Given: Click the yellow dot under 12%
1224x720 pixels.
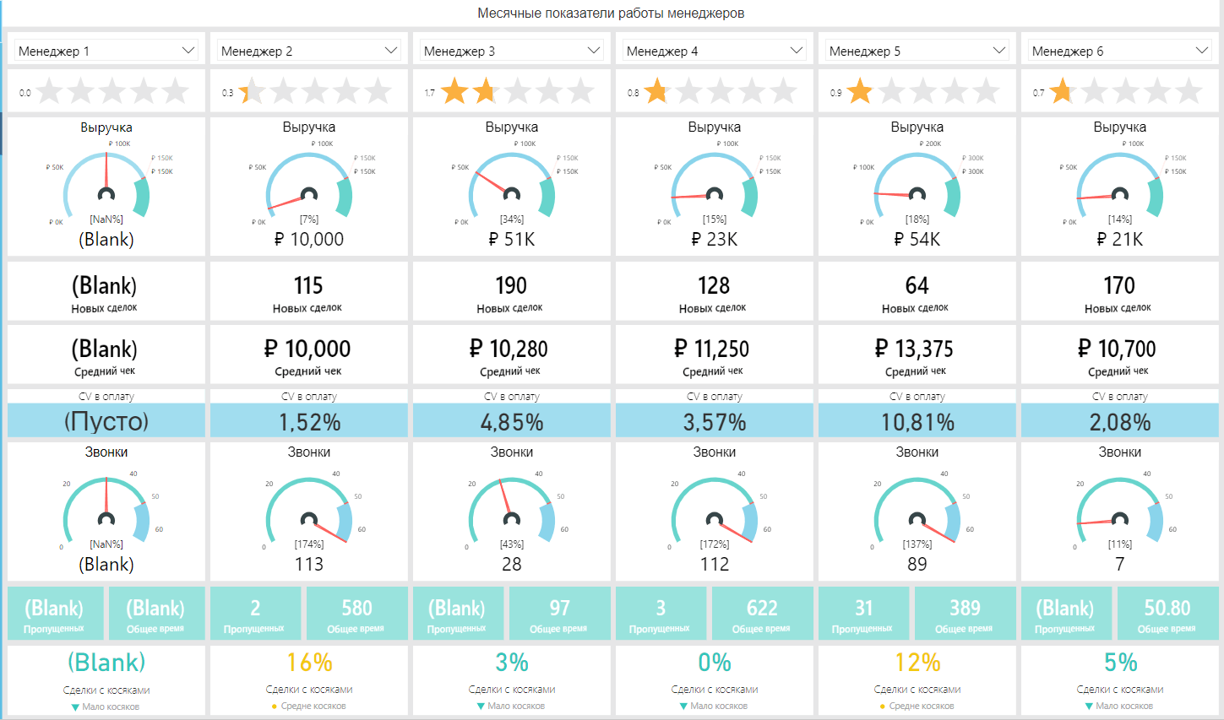Looking at the screenshot, I should 883,706.
